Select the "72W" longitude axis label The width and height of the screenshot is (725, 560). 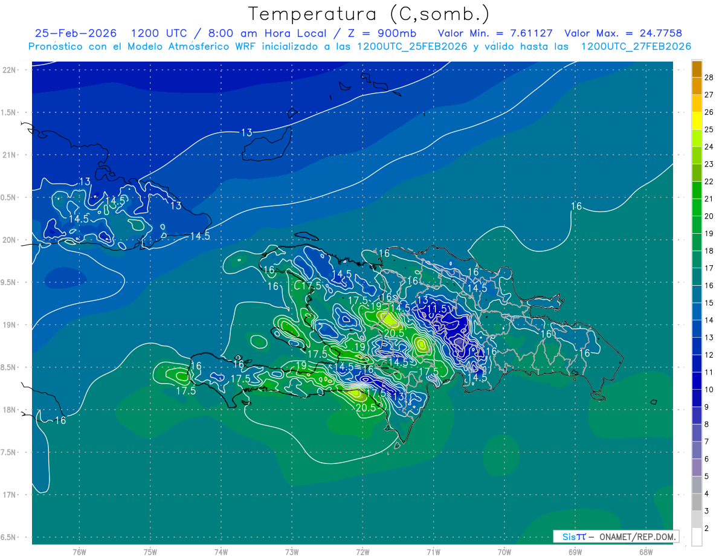[362, 552]
